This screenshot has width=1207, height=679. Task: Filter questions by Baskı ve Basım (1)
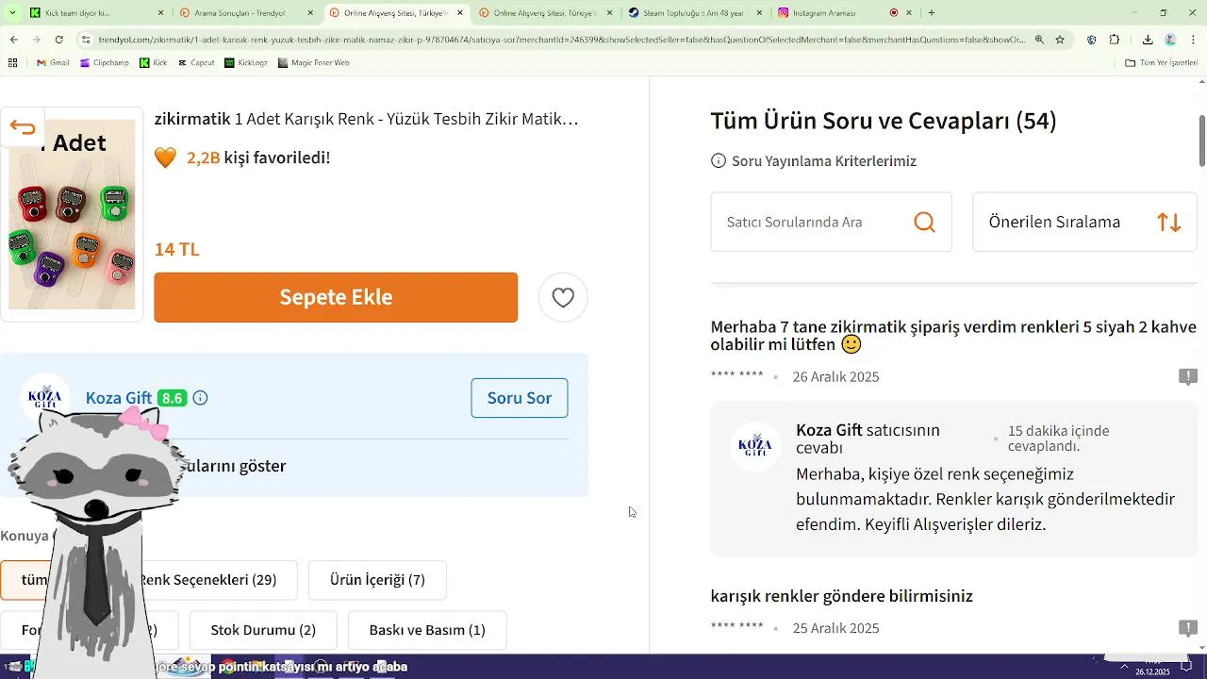coord(427,630)
